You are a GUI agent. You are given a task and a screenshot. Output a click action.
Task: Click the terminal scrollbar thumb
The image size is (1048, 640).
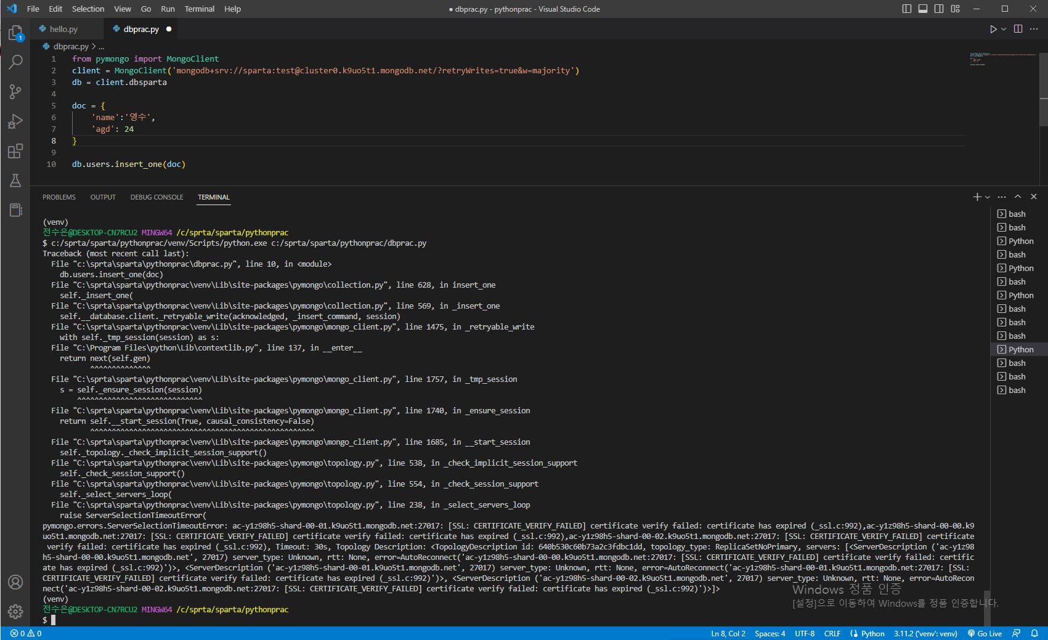(x=988, y=607)
